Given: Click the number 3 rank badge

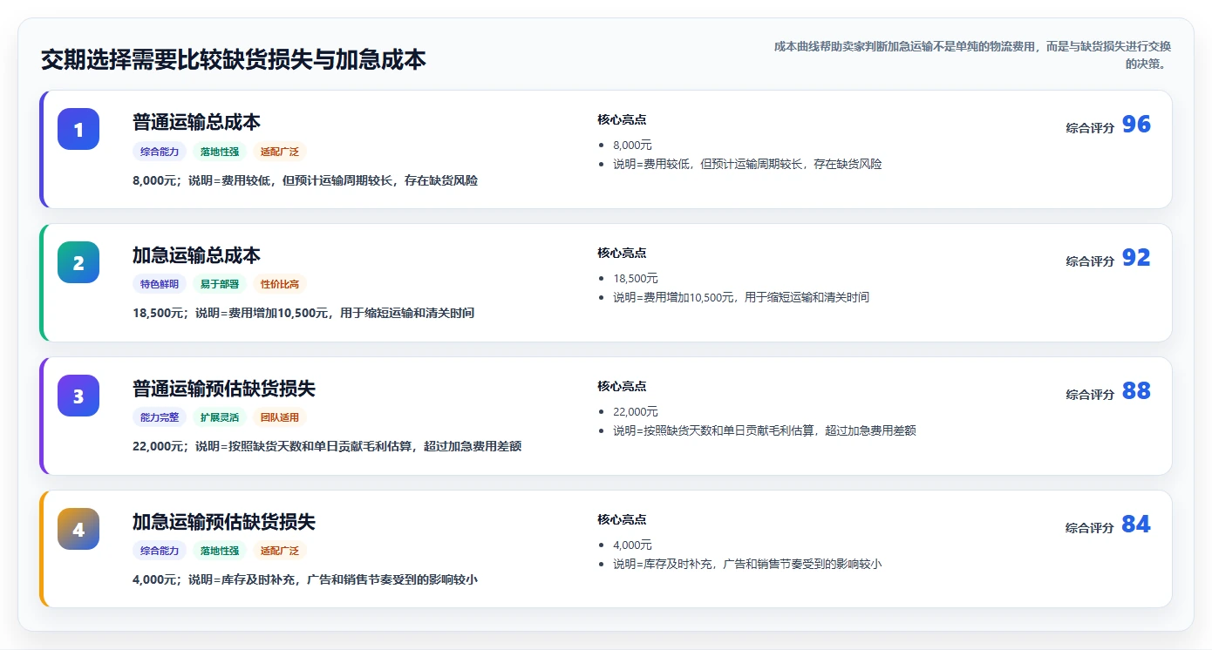Looking at the screenshot, I should [78, 396].
